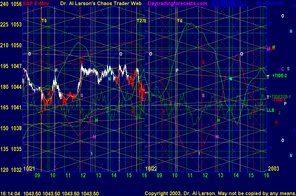
Task: Click the "150 1038" price axis label
Action: (x=11, y=128)
